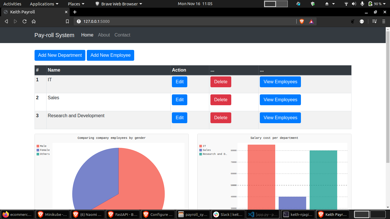
Task: Open the green shield security tray icon
Action: pos(313,4)
